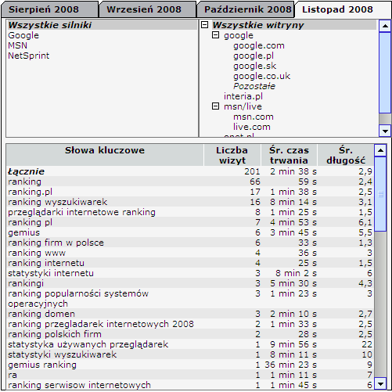Click 'ranking serwisow internetowych' keyword
The width and height of the screenshot is (392, 392).
79,385
